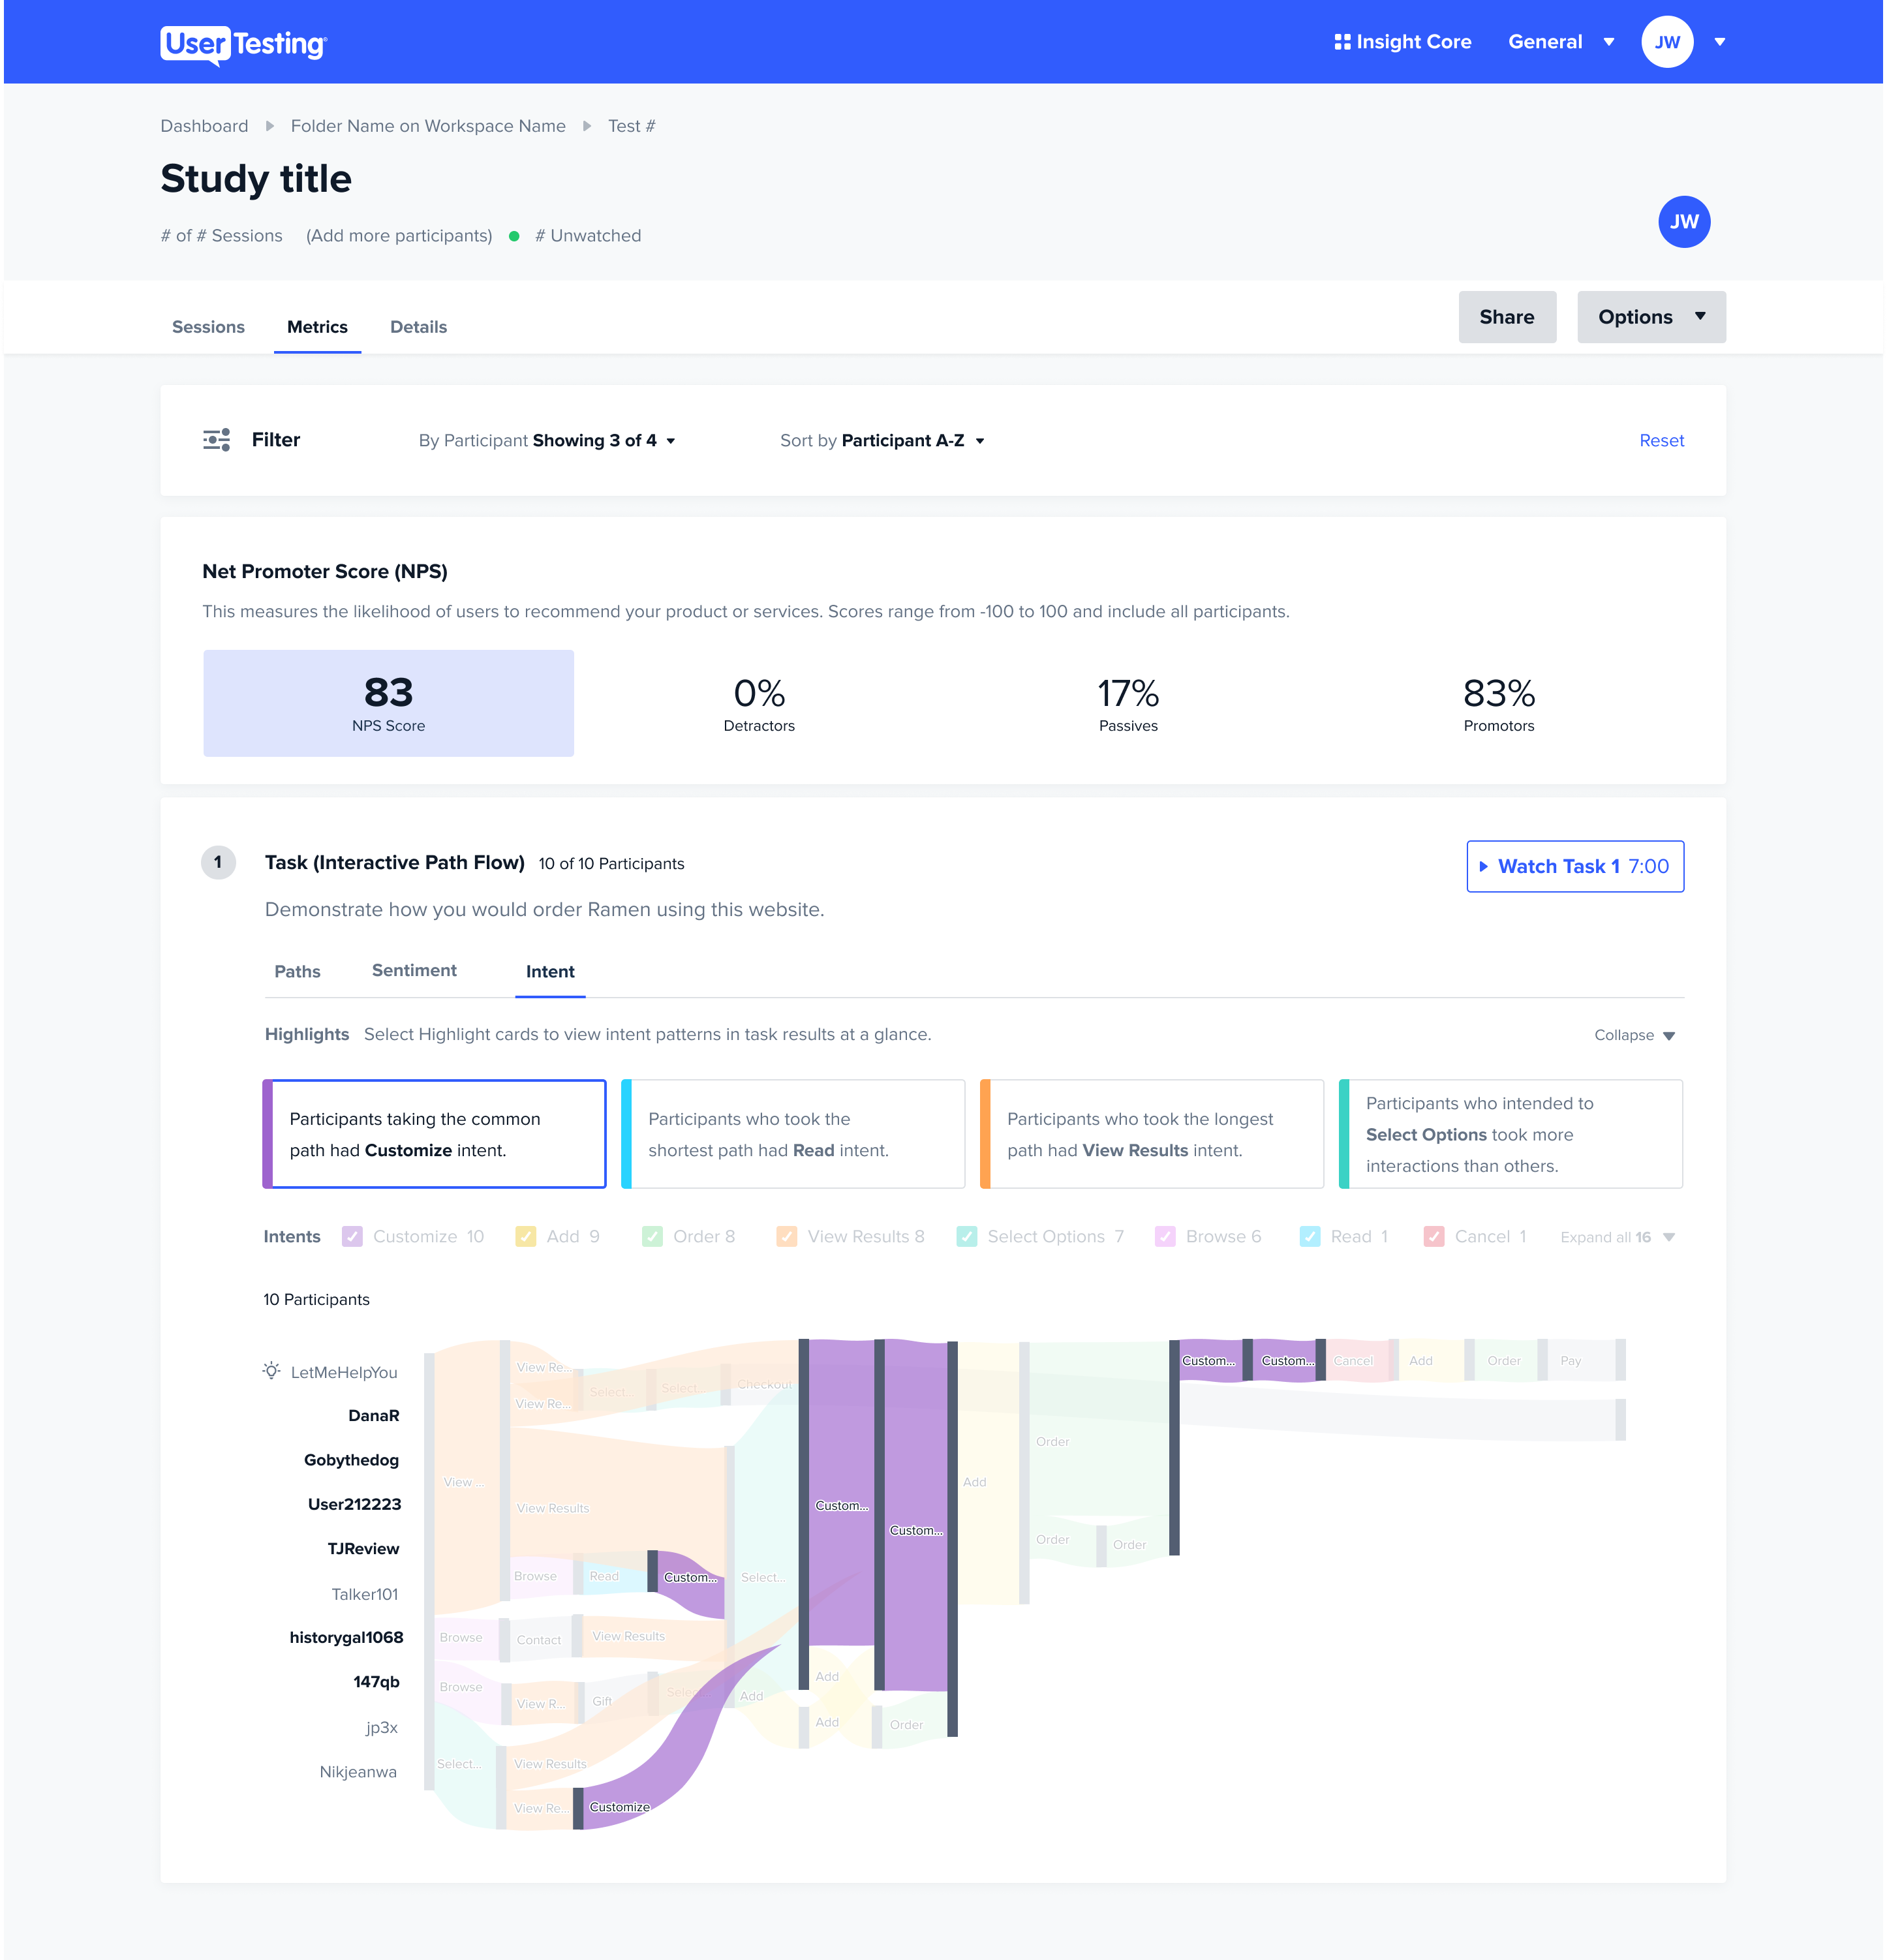Open the Options dropdown button

1651,317
